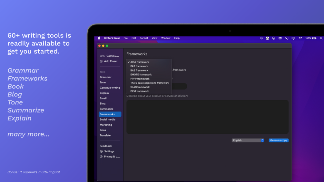Open the File menu

pos(126,38)
